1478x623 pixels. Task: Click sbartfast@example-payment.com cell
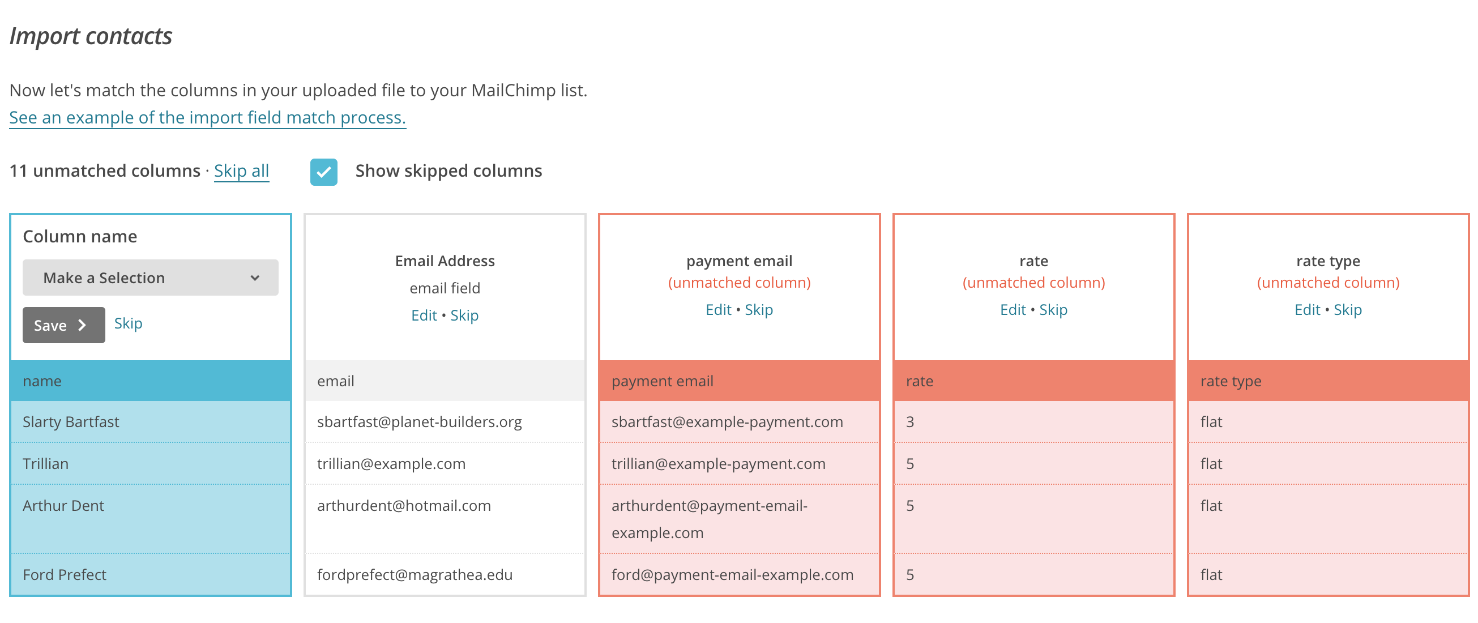pos(740,421)
